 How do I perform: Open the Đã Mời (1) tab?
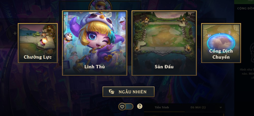tap(198, 107)
